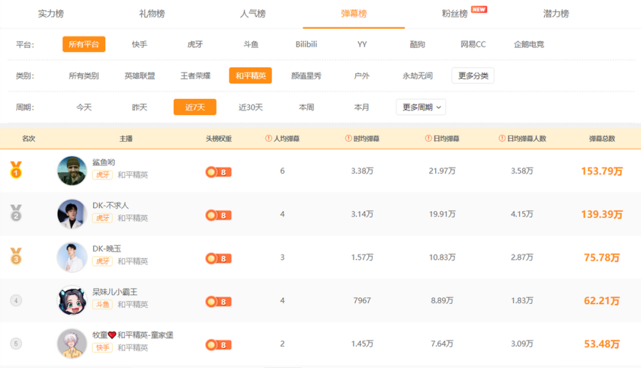This screenshot has height=368, width=641.
Task: Filter platform by 虎牙
Action: (195, 44)
